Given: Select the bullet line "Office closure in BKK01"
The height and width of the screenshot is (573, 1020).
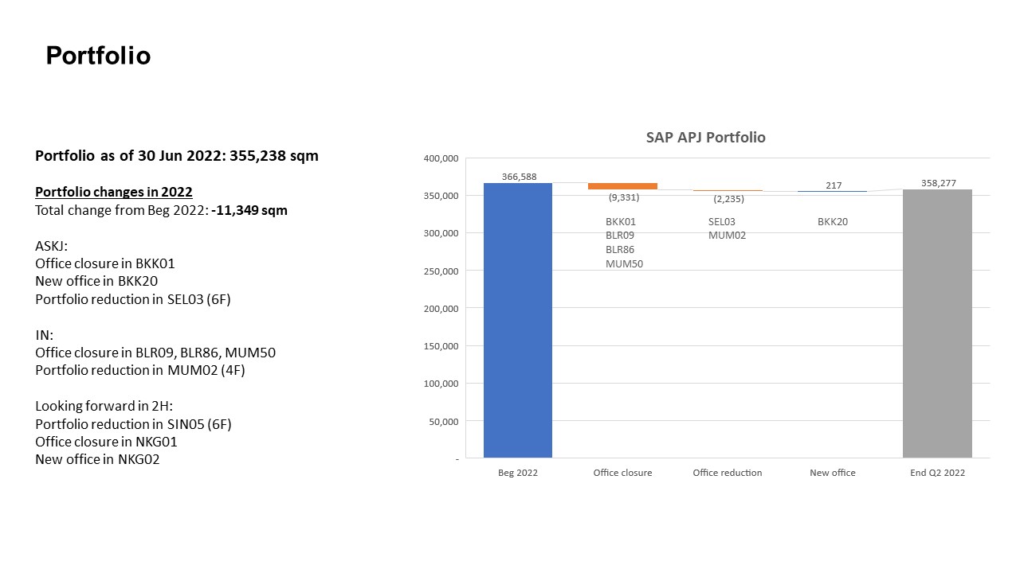Looking at the screenshot, I should click(x=104, y=263).
